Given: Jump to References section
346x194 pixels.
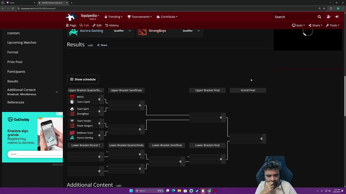Looking at the screenshot, I should tap(16, 102).
